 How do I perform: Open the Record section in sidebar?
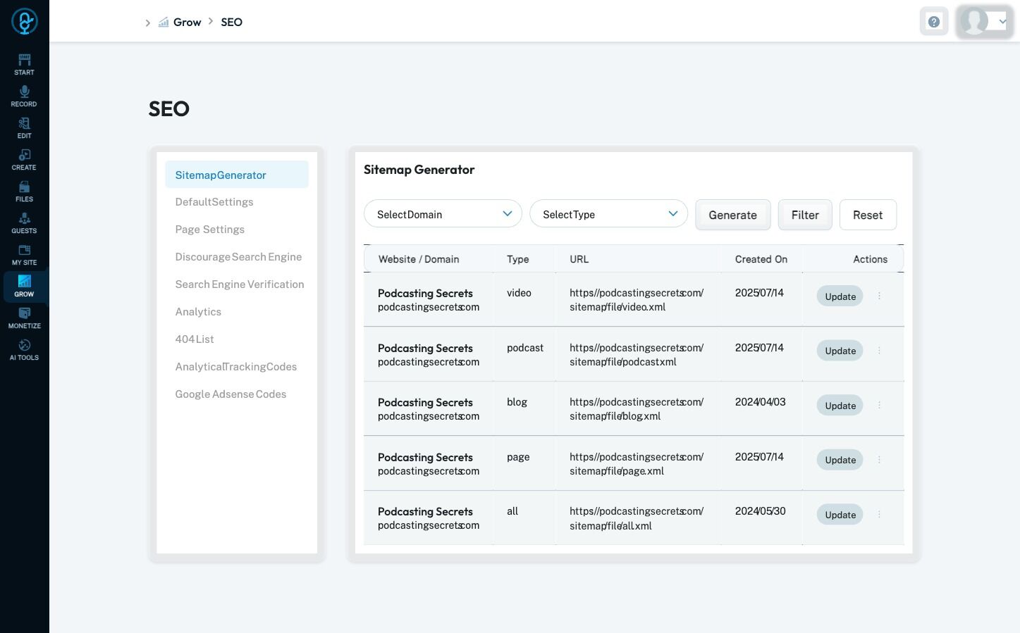click(24, 96)
